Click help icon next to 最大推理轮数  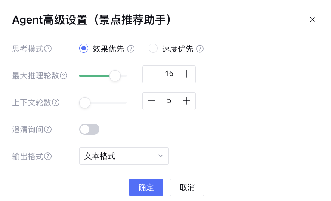pyautogui.click(x=64, y=75)
